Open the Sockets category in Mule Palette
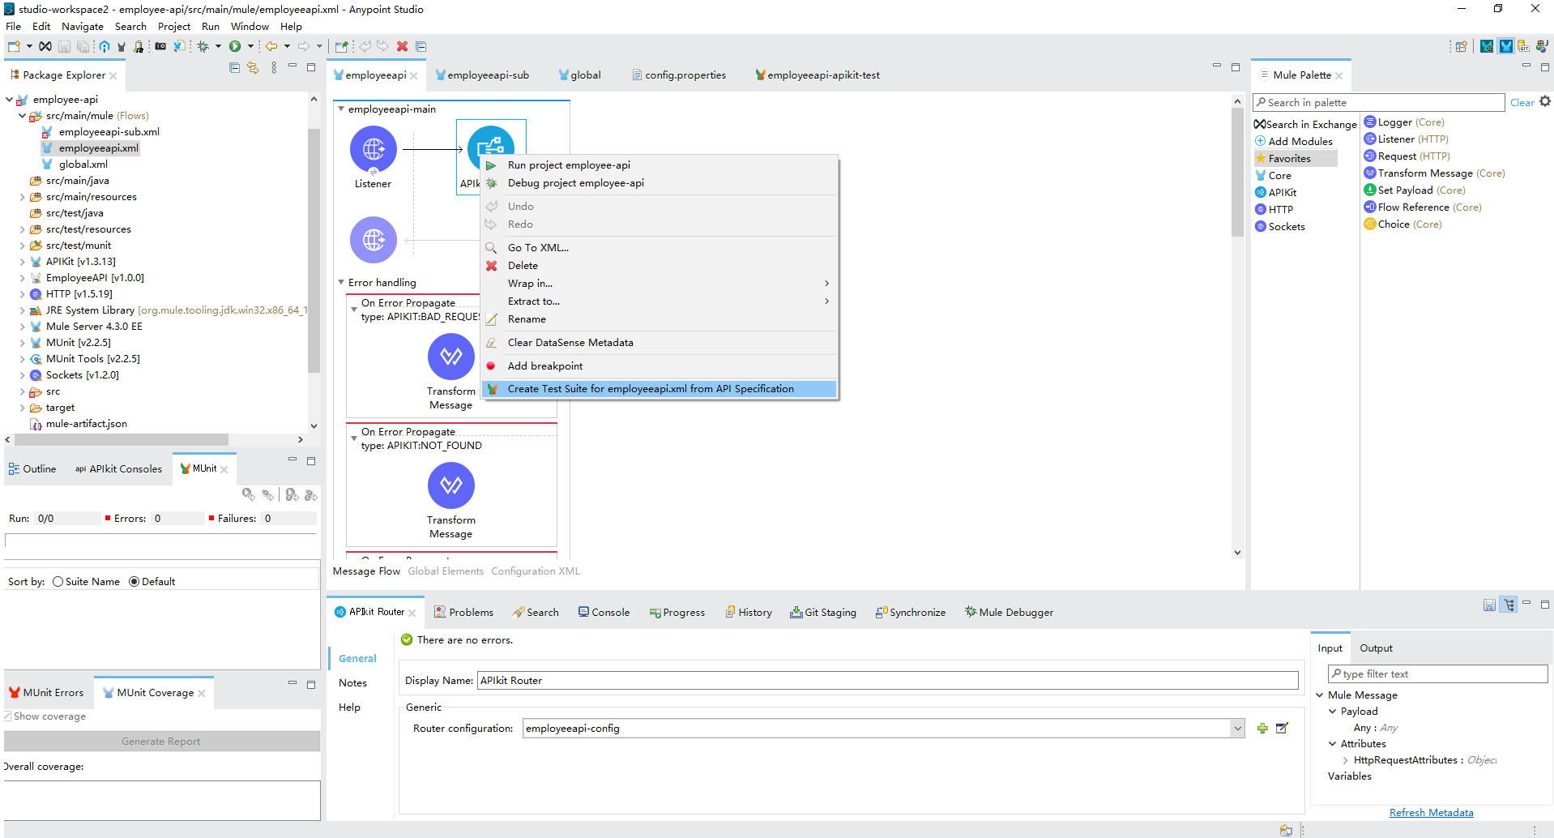The image size is (1554, 838). click(1280, 227)
